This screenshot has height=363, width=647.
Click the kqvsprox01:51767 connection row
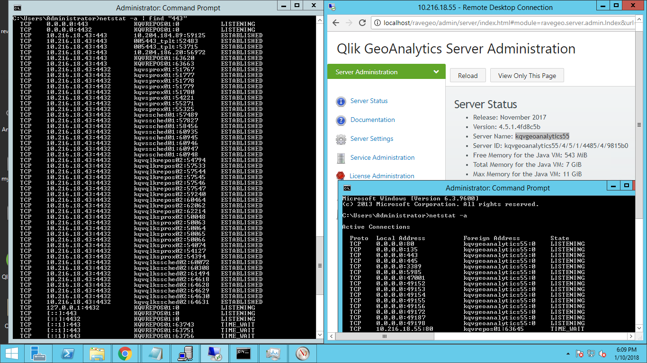141,69
